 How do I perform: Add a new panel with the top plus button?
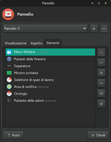pos(94,29)
